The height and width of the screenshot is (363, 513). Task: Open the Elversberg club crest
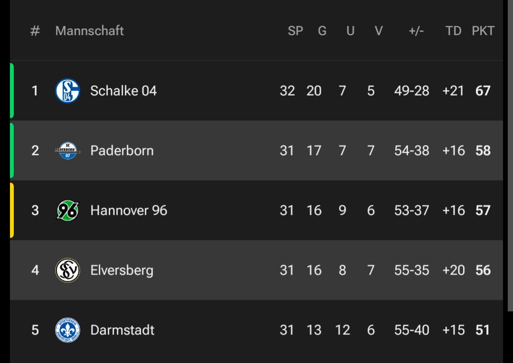pyautogui.click(x=68, y=270)
